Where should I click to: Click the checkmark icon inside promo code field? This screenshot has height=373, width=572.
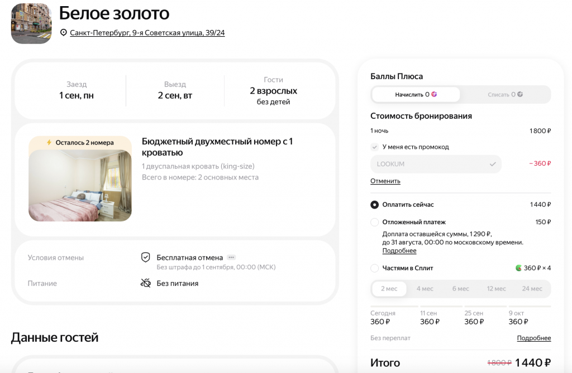point(493,164)
